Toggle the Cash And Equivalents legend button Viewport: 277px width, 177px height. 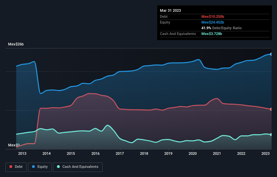click(x=78, y=167)
